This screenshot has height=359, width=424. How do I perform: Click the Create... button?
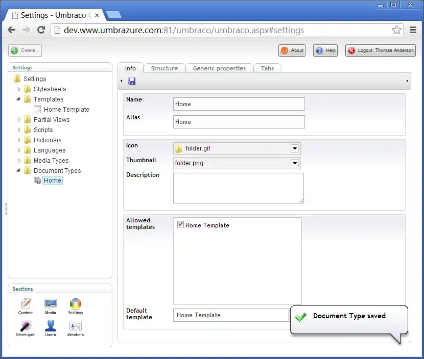tap(25, 50)
